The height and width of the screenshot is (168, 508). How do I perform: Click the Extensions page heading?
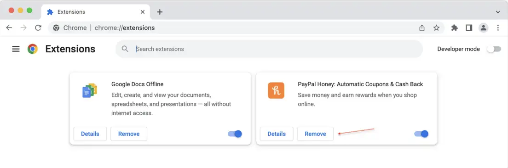[70, 49]
